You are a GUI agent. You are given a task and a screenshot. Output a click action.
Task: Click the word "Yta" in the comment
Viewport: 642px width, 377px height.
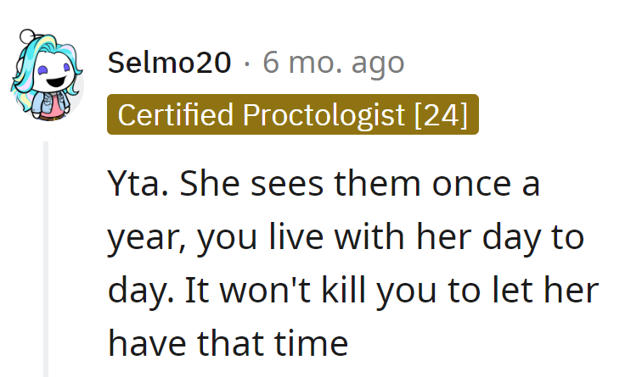(x=132, y=183)
